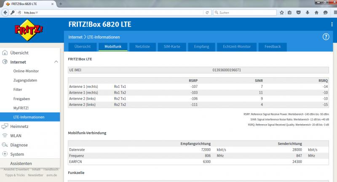Click Datenrate value 72000
This screenshot has width=337, height=182.
click(206, 149)
